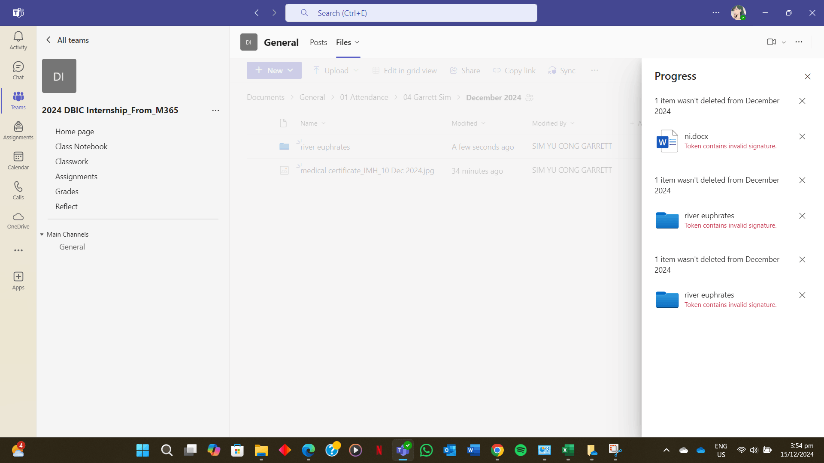Open Spotify from the taskbar

coord(521,450)
